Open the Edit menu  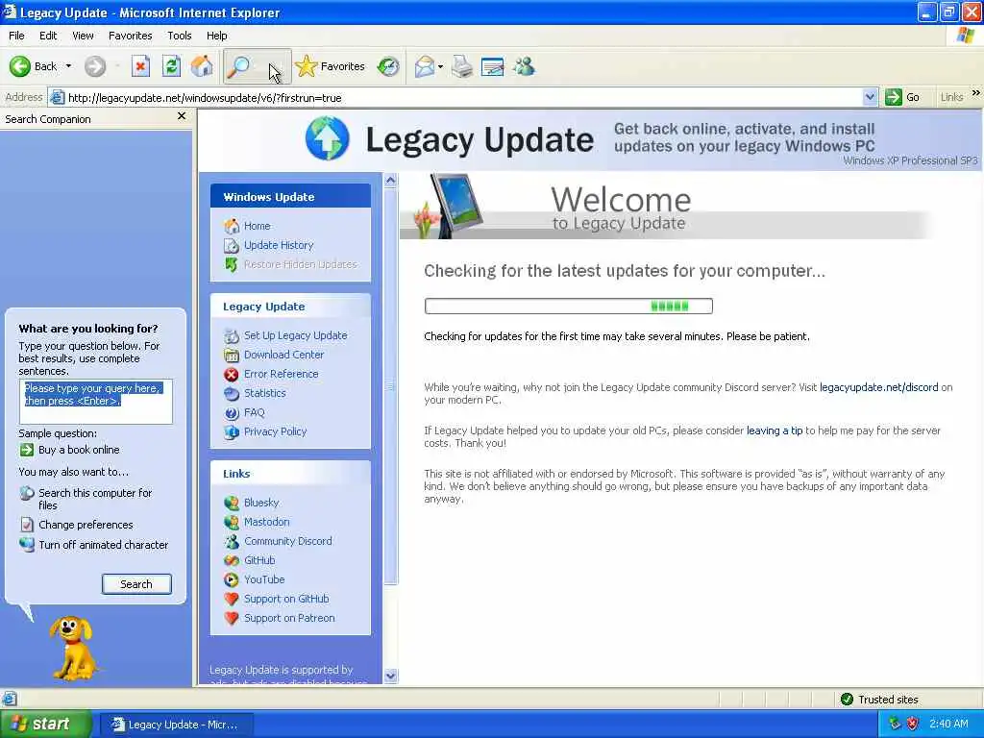click(48, 36)
